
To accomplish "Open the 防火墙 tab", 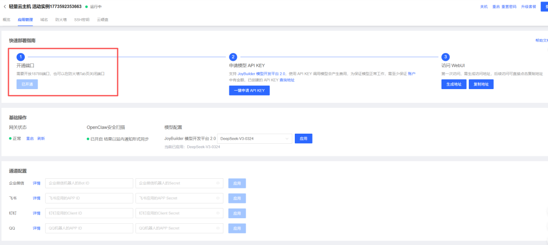I will (x=61, y=20).
